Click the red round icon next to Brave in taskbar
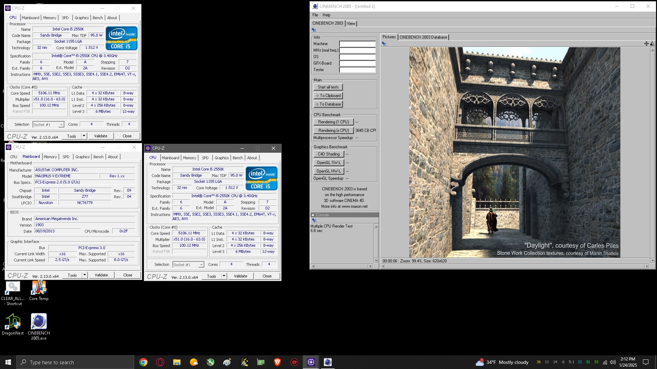This screenshot has height=369, width=657. pyautogui.click(x=294, y=362)
